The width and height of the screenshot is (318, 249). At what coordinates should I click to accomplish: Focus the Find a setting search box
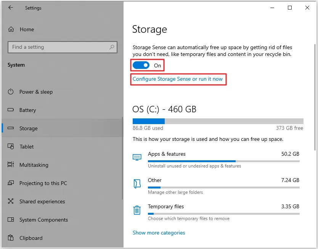pyautogui.click(x=63, y=47)
